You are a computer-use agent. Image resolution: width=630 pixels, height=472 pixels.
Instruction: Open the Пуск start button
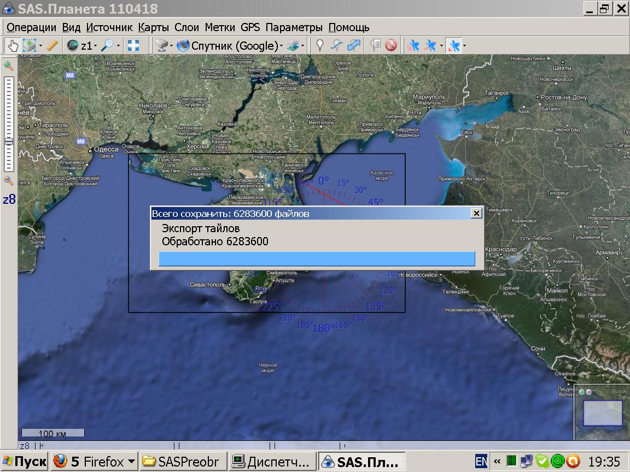point(25,462)
